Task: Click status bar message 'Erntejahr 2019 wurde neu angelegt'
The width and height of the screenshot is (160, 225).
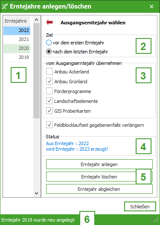Action: pyautogui.click(x=38, y=220)
